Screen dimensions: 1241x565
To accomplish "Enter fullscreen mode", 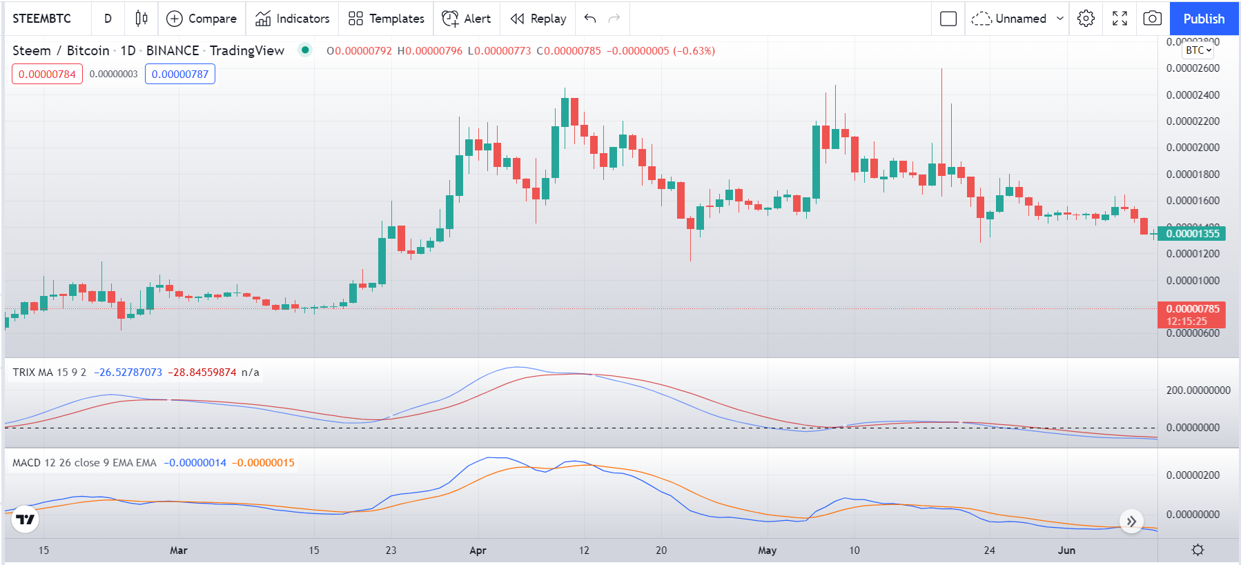I will point(1120,19).
